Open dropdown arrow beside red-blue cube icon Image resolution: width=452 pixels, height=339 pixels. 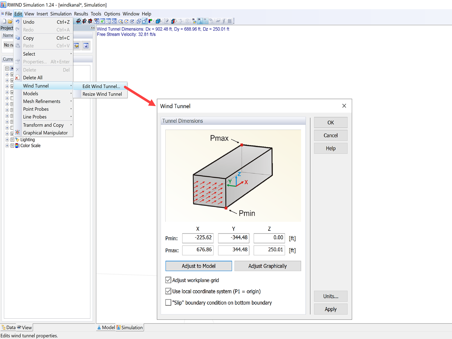click(177, 21)
